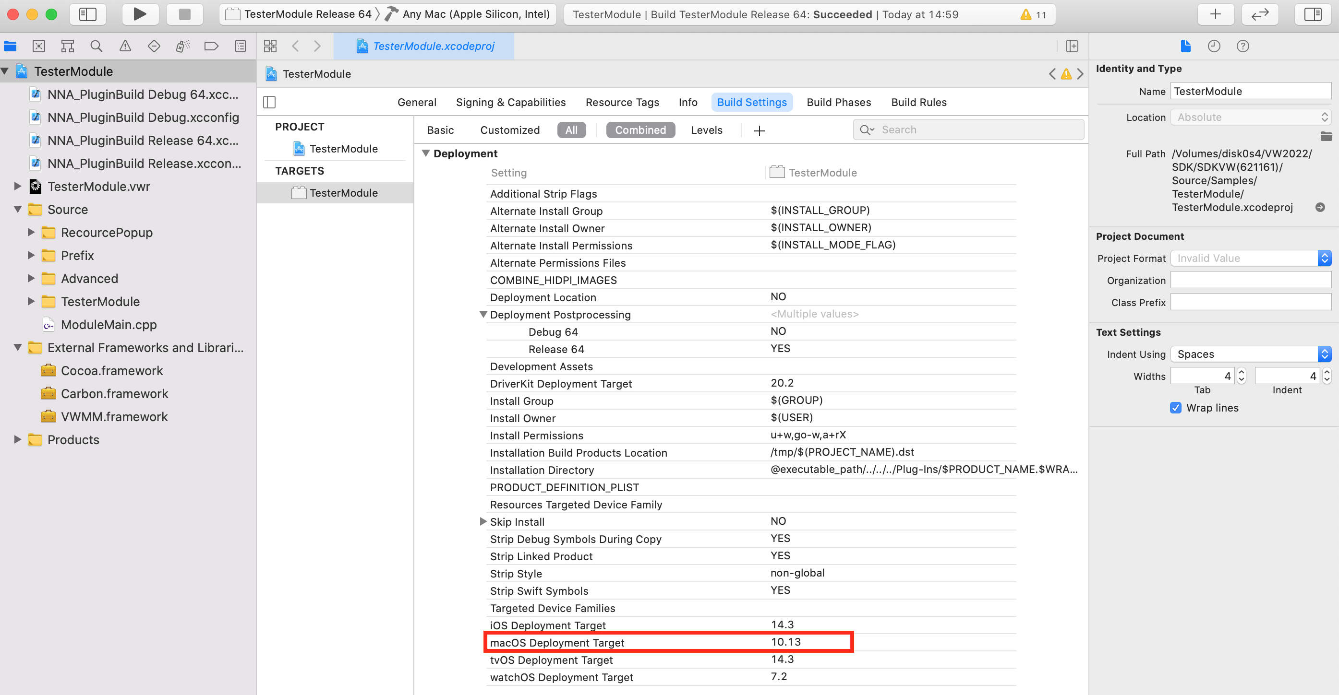Screen dimensions: 1339x695
Task: Toggle the inspector panel button
Action: pyautogui.click(x=1313, y=14)
